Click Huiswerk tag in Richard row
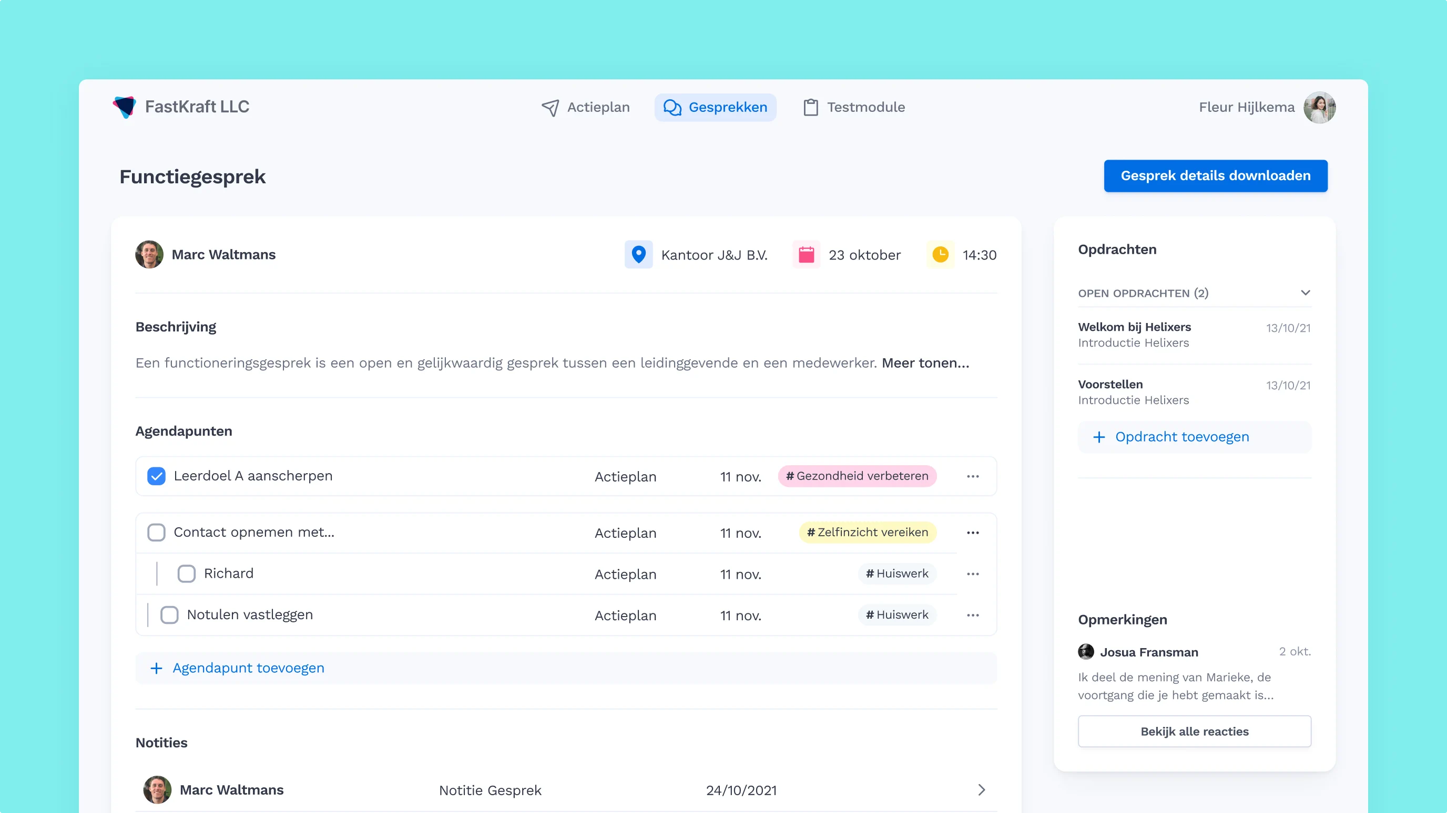 point(897,574)
